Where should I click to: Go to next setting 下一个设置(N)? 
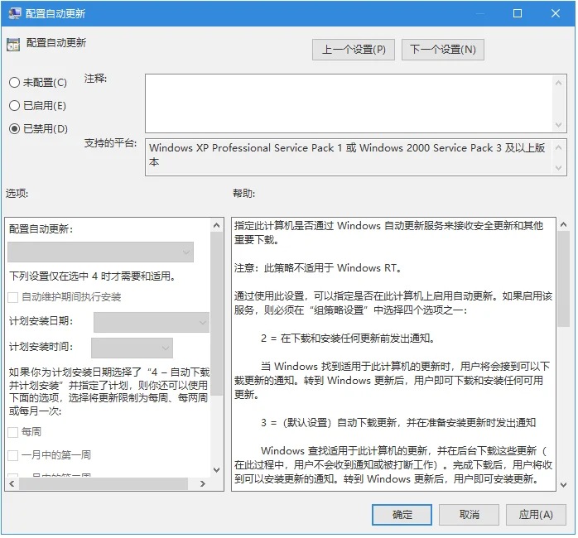point(443,50)
